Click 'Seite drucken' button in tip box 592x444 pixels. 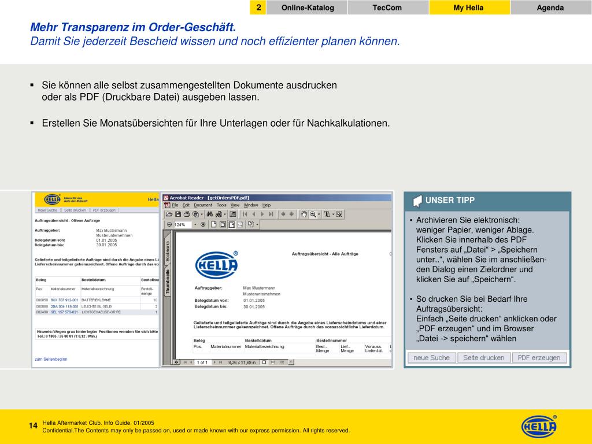[x=484, y=357]
